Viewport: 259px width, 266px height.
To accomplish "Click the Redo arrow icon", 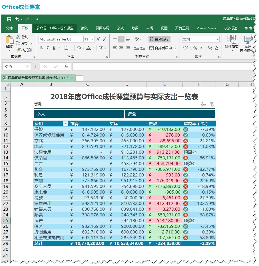I will 27,19.
